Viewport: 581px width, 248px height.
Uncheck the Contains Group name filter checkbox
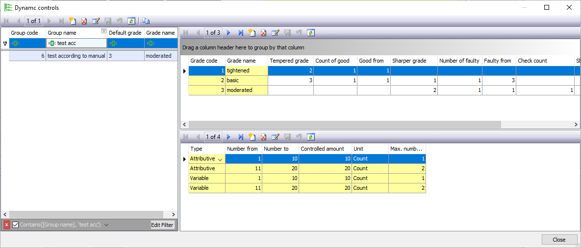click(x=16, y=225)
